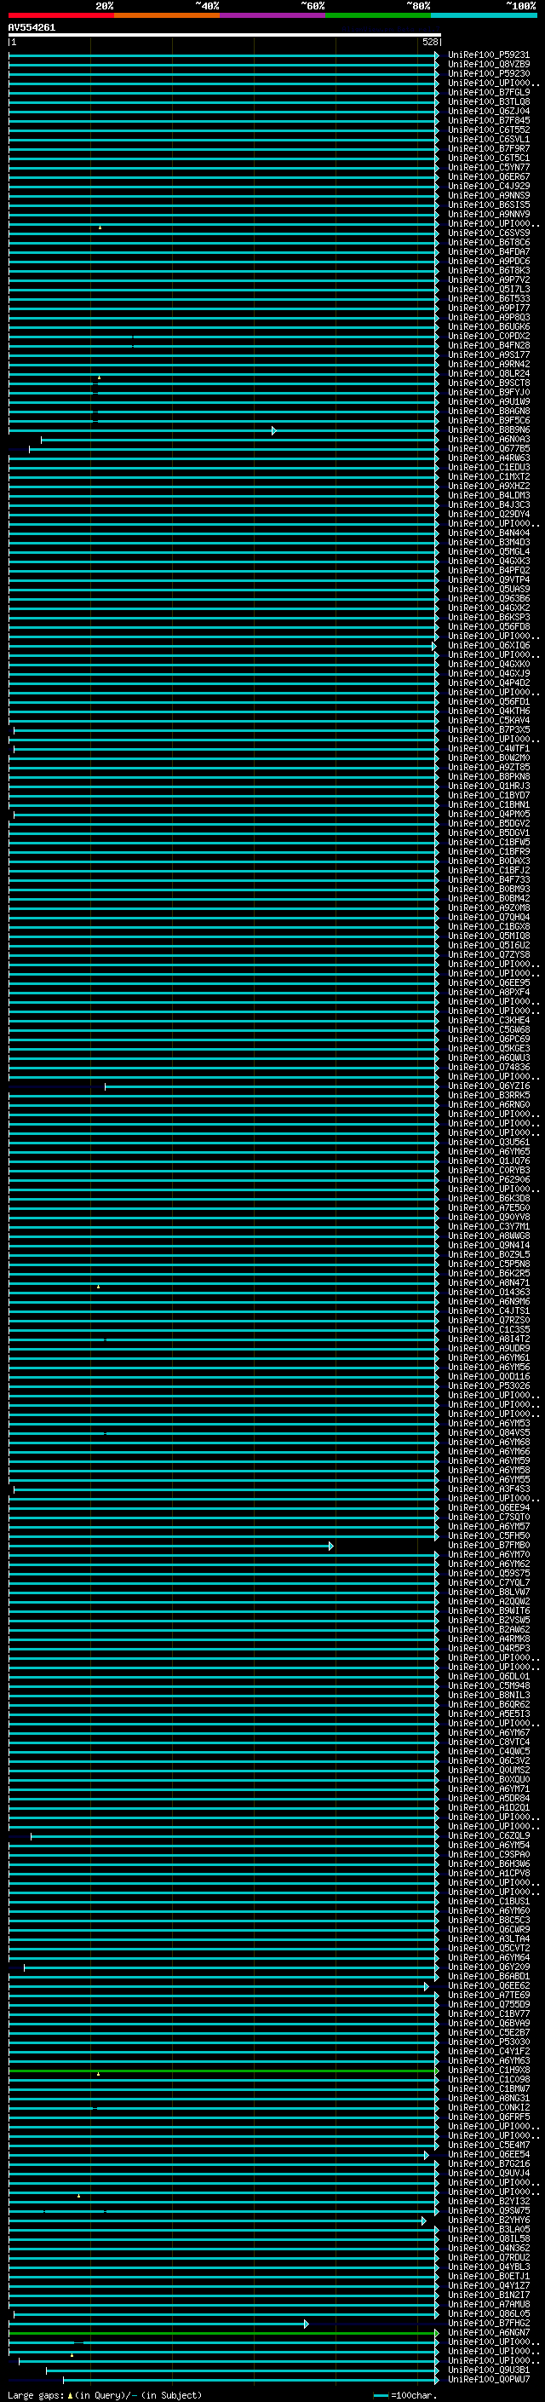Click label UniRef100_Q4Y127
The height and width of the screenshot is (2402, 545).
coord(488,2285)
